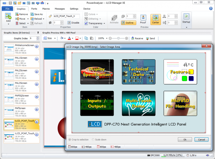The height and width of the screenshot is (159, 215).
Task: Toggle the Outline preview button
Action: (128, 23)
